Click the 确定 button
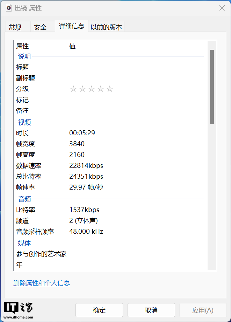The height and width of the screenshot is (322, 231). pos(99,310)
